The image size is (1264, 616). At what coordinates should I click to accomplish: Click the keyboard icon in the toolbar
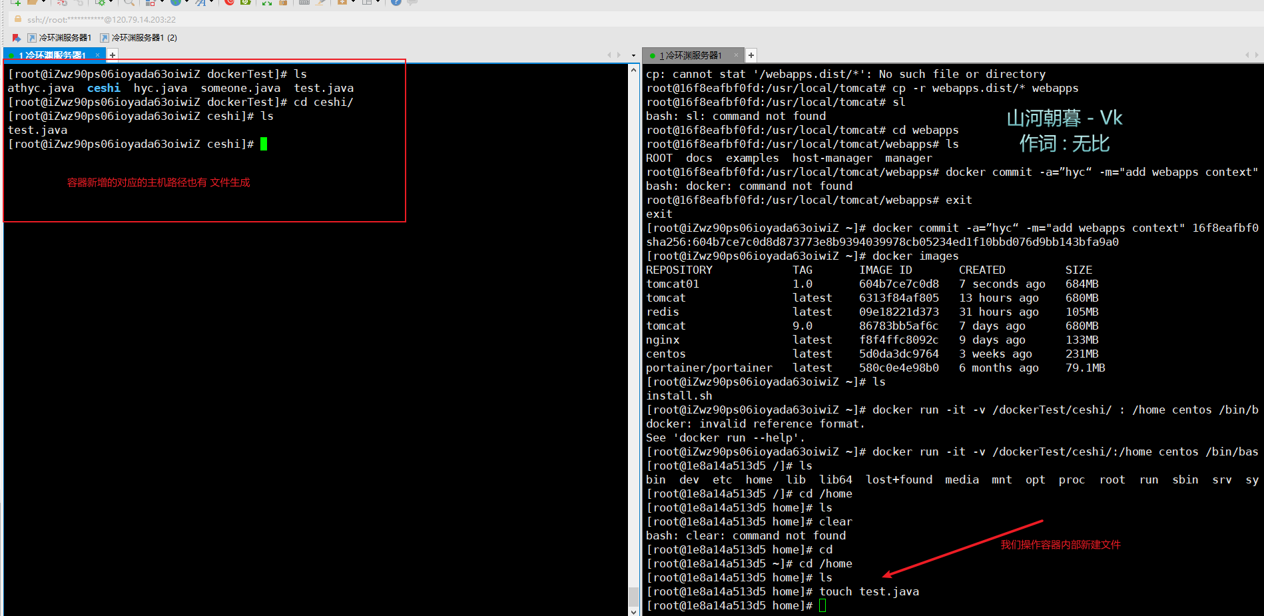[304, 3]
